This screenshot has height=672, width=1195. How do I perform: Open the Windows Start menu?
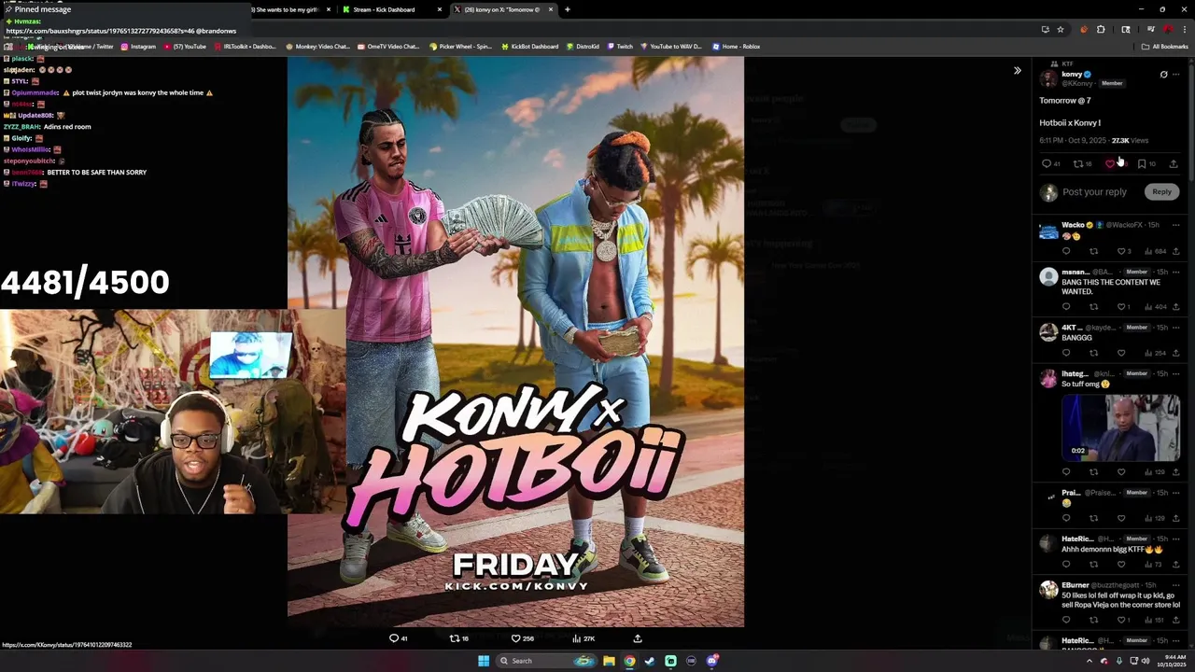pyautogui.click(x=484, y=661)
